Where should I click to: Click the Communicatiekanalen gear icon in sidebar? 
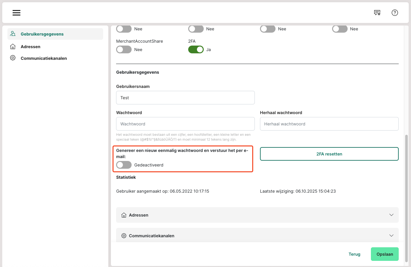click(13, 58)
